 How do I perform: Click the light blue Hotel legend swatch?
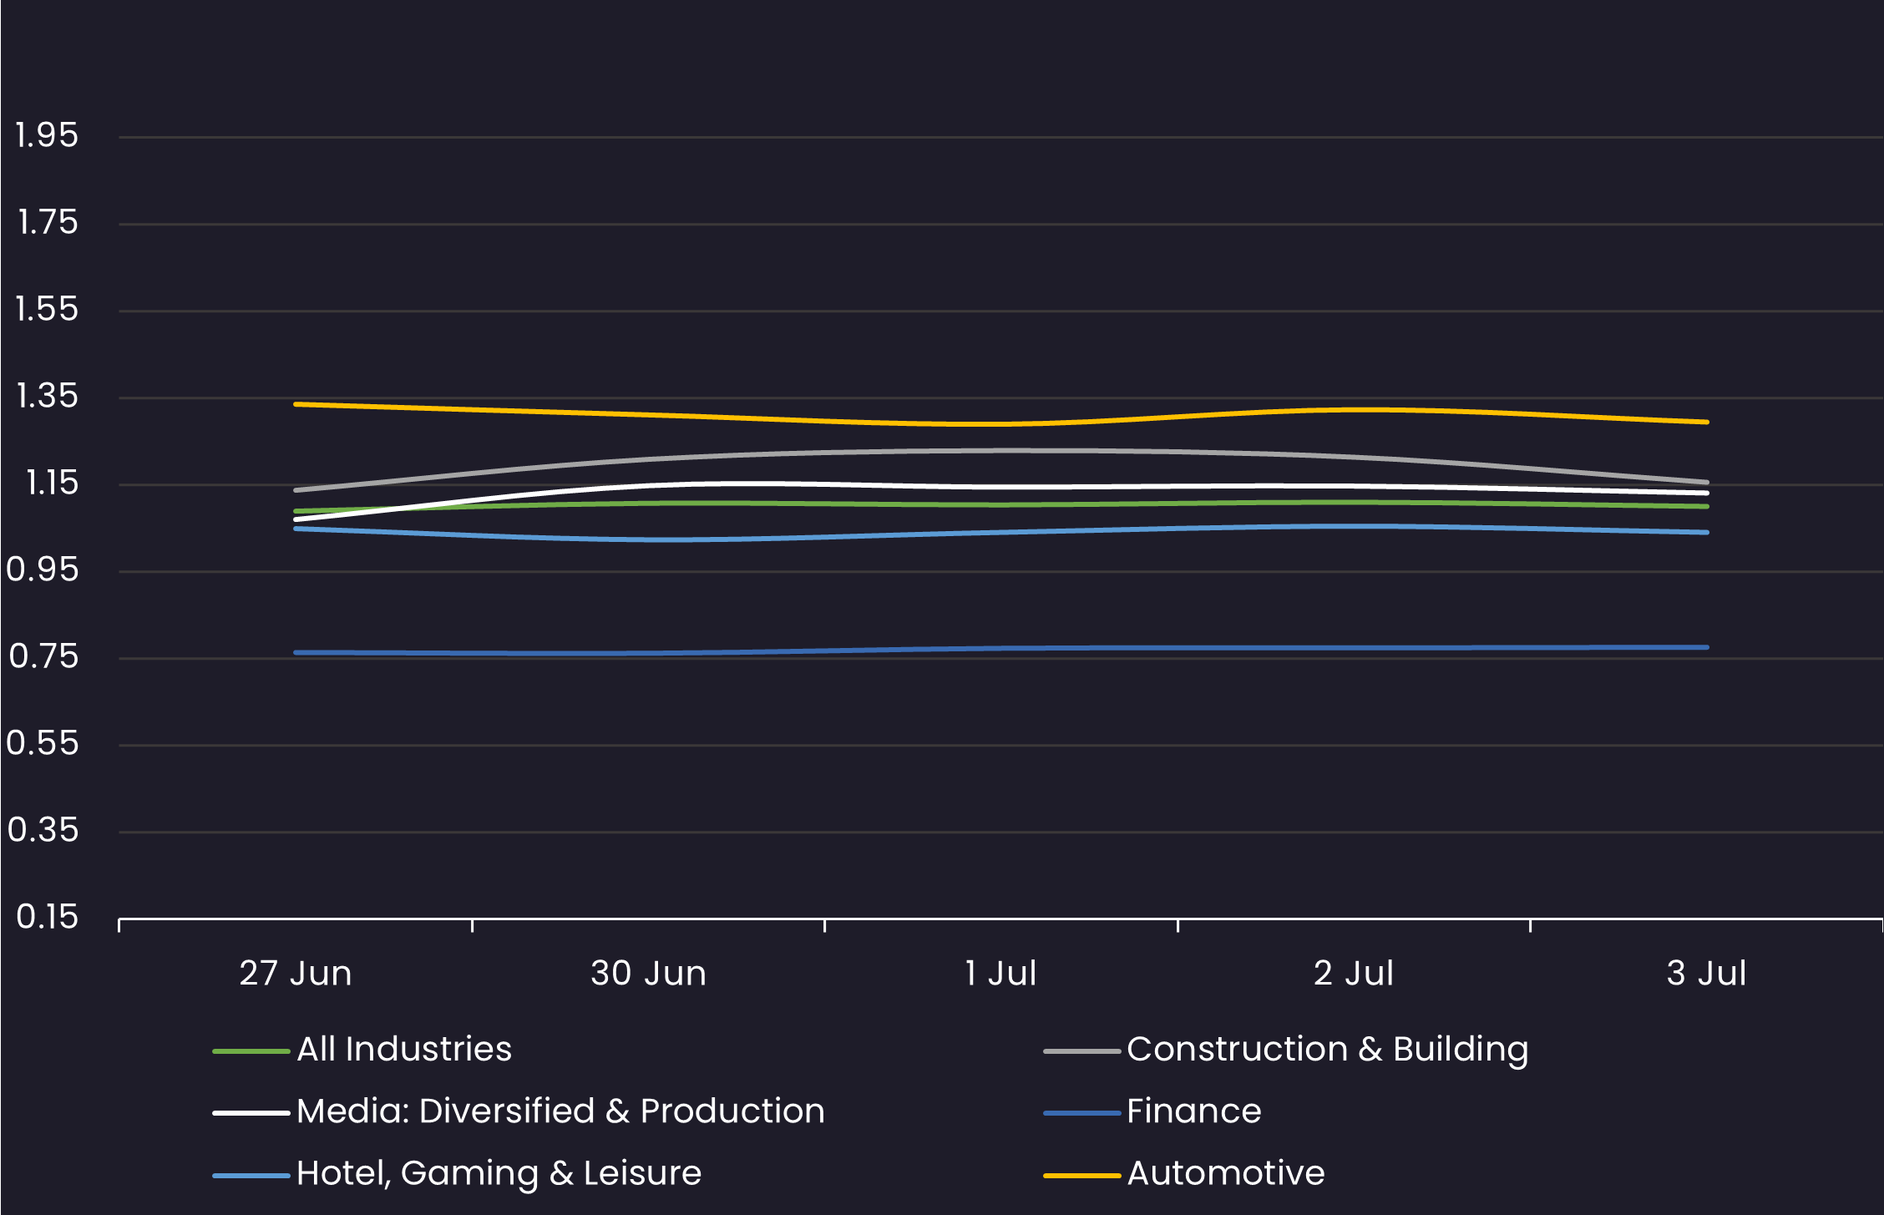(x=251, y=1176)
